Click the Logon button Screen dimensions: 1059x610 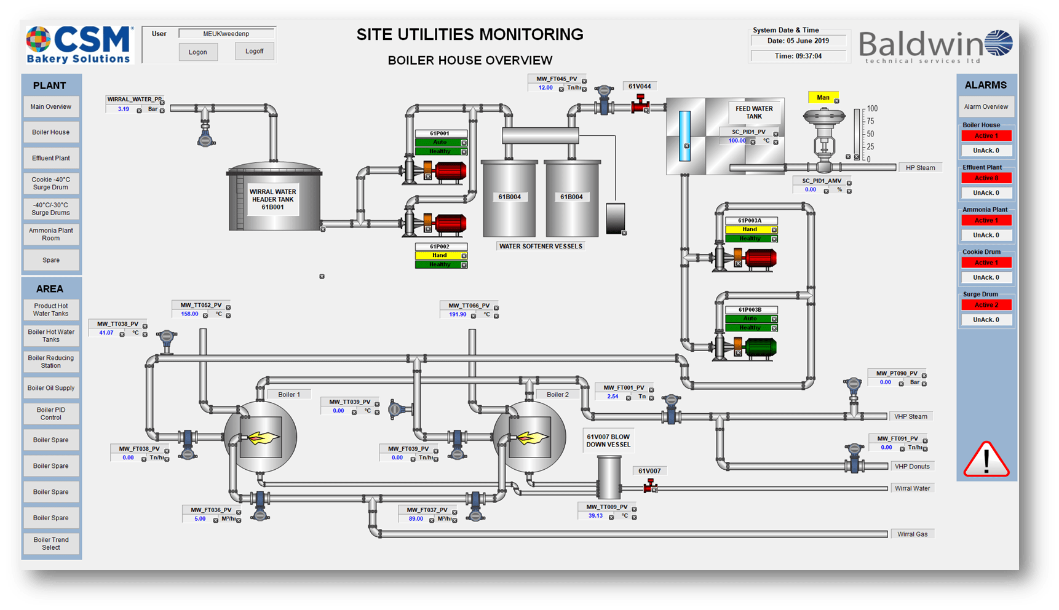197,52
